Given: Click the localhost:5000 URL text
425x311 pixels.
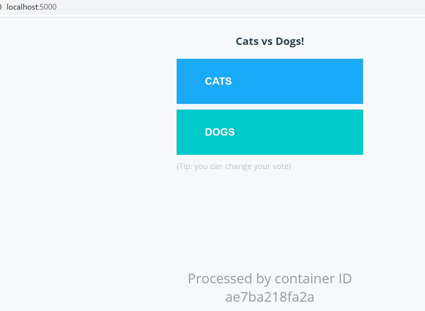Looking at the screenshot, I should [31, 7].
